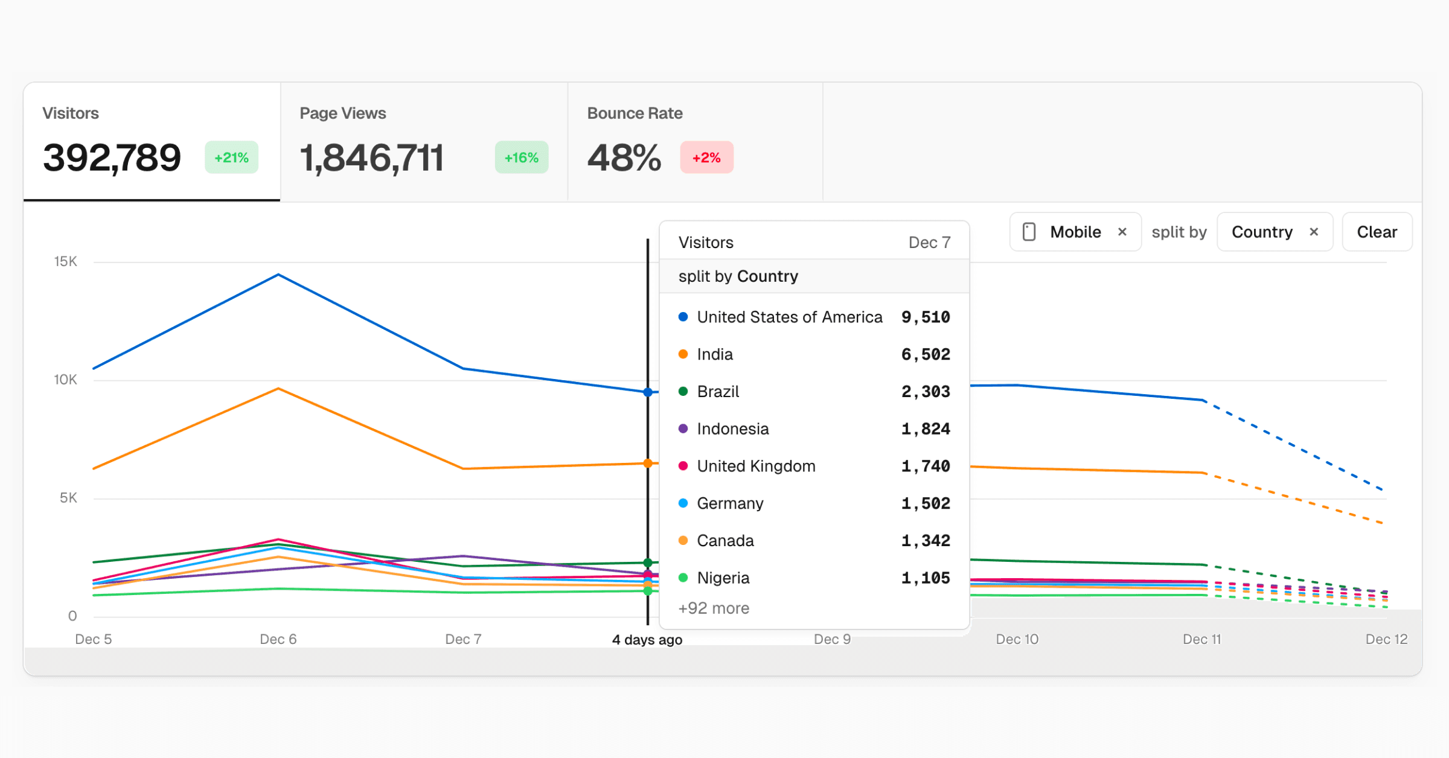Expand the +92 more country list
Image resolution: width=1449 pixels, height=758 pixels.
click(713, 608)
